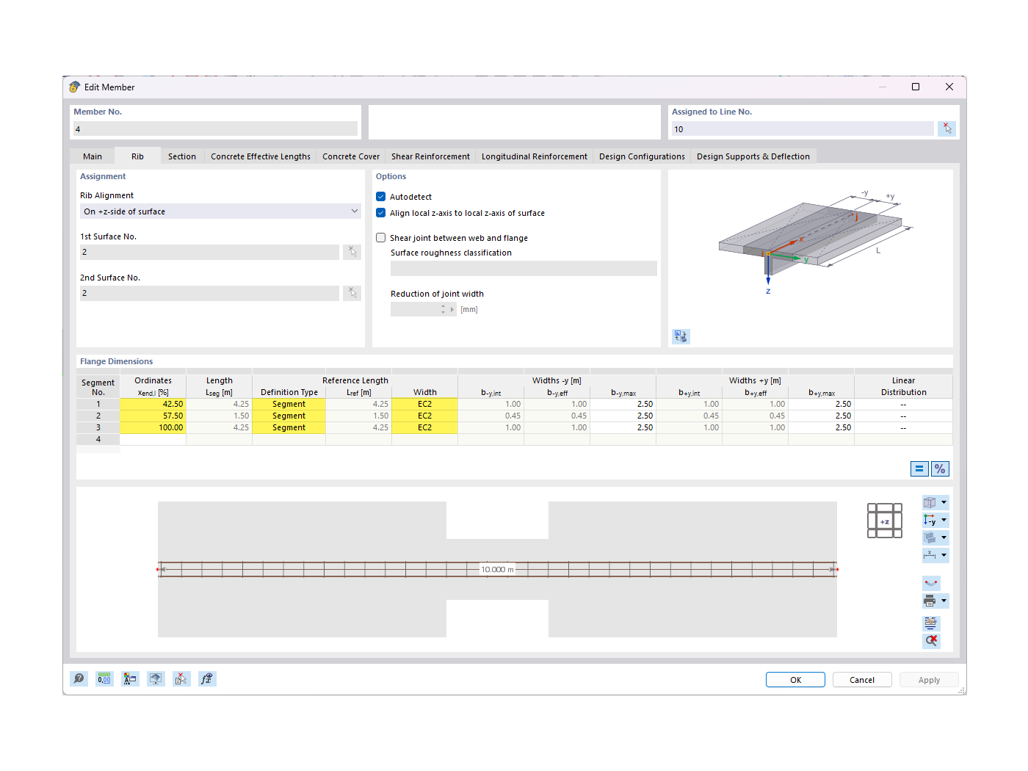Viewport: 1028px width, 771px height.
Task: Click the help comment icon
Action: point(79,678)
